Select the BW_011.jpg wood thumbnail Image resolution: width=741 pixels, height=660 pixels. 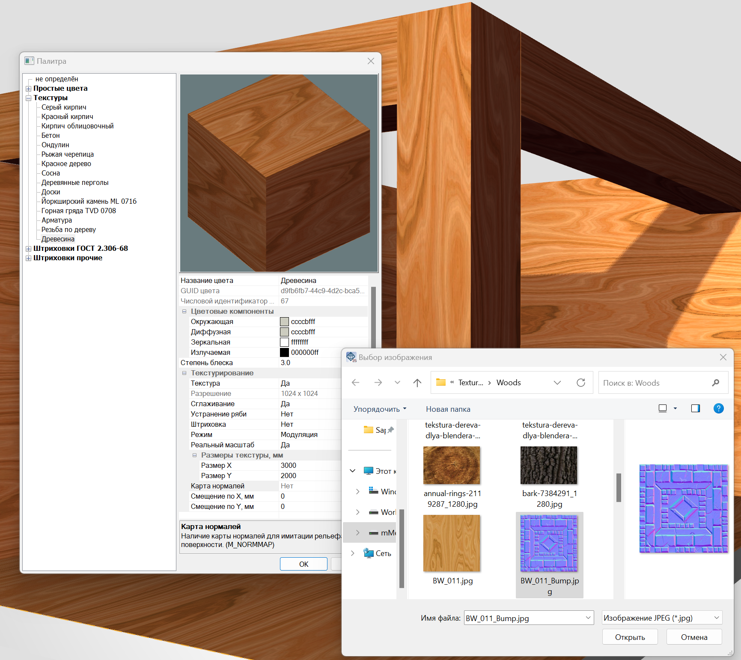tap(452, 544)
